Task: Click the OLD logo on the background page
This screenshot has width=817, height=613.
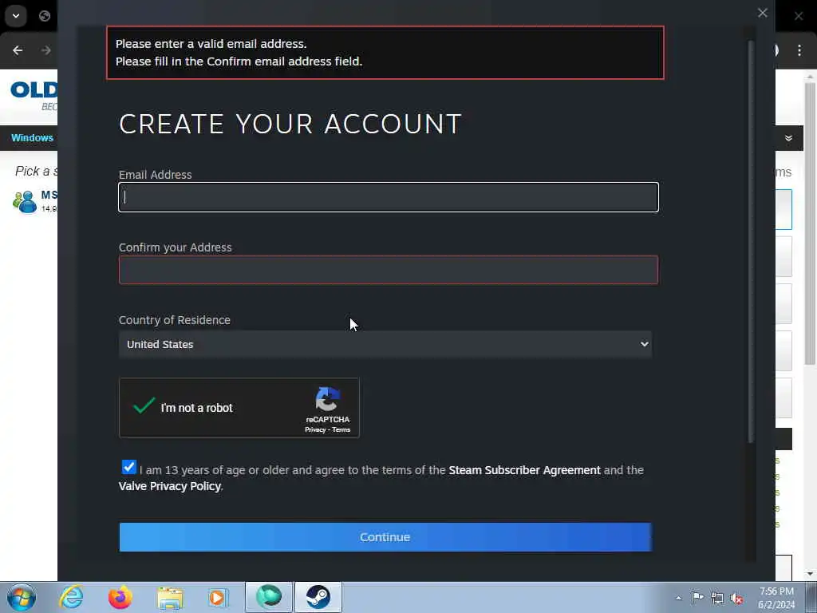Action: pos(34,89)
